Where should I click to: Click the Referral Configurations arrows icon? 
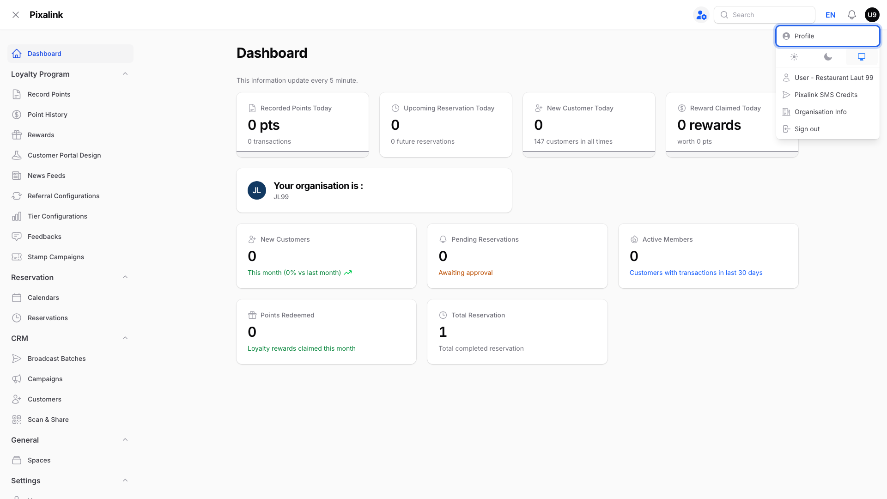click(17, 196)
